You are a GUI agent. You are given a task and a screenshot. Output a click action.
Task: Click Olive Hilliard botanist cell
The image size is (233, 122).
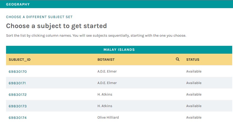coord(108,118)
